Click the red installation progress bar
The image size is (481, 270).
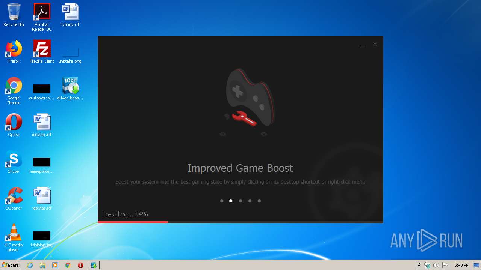pos(133,222)
